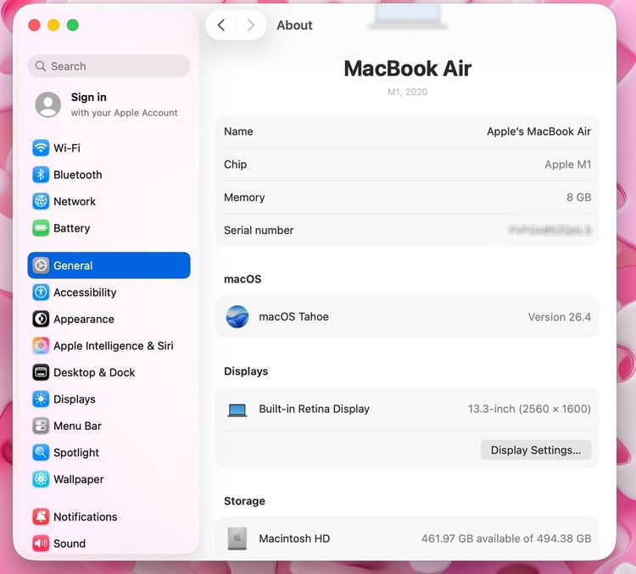
Task: Open Desktop & Dock settings
Action: pyautogui.click(x=109, y=373)
